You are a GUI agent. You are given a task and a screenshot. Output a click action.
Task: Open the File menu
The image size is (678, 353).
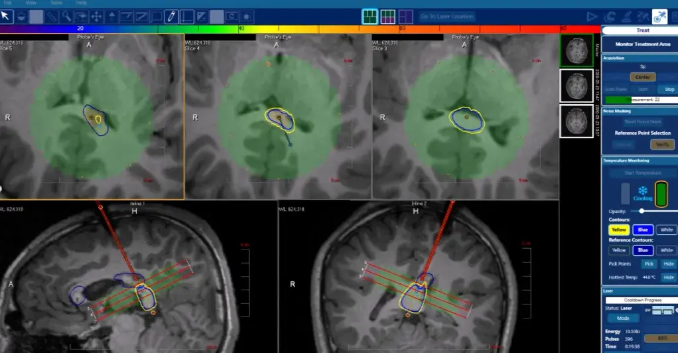coord(8,3)
